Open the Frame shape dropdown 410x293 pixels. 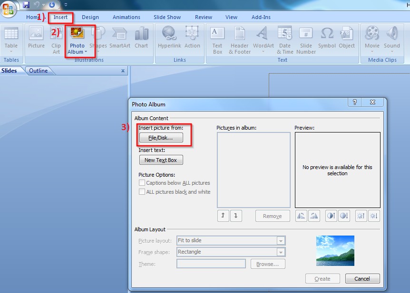281,252
